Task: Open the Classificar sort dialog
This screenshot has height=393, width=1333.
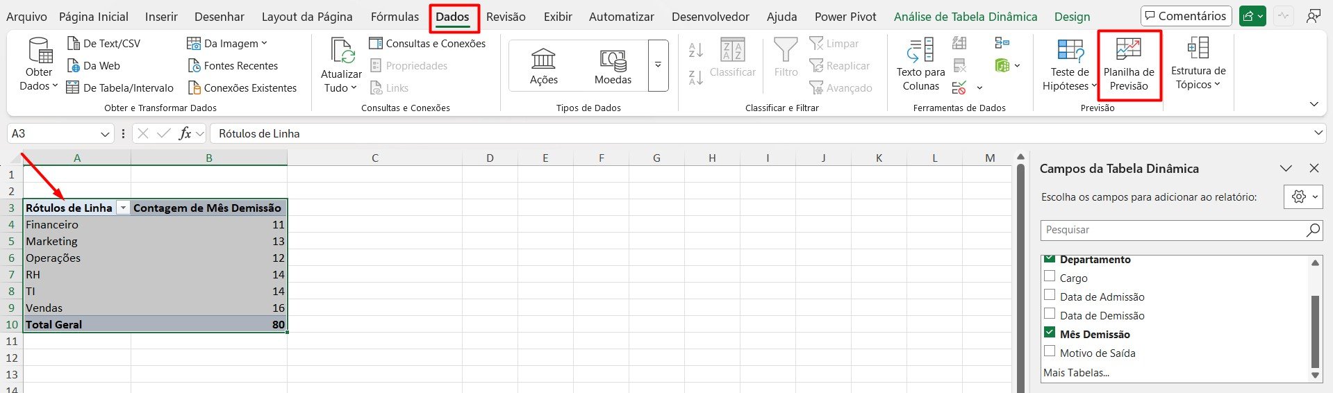Action: tap(732, 58)
